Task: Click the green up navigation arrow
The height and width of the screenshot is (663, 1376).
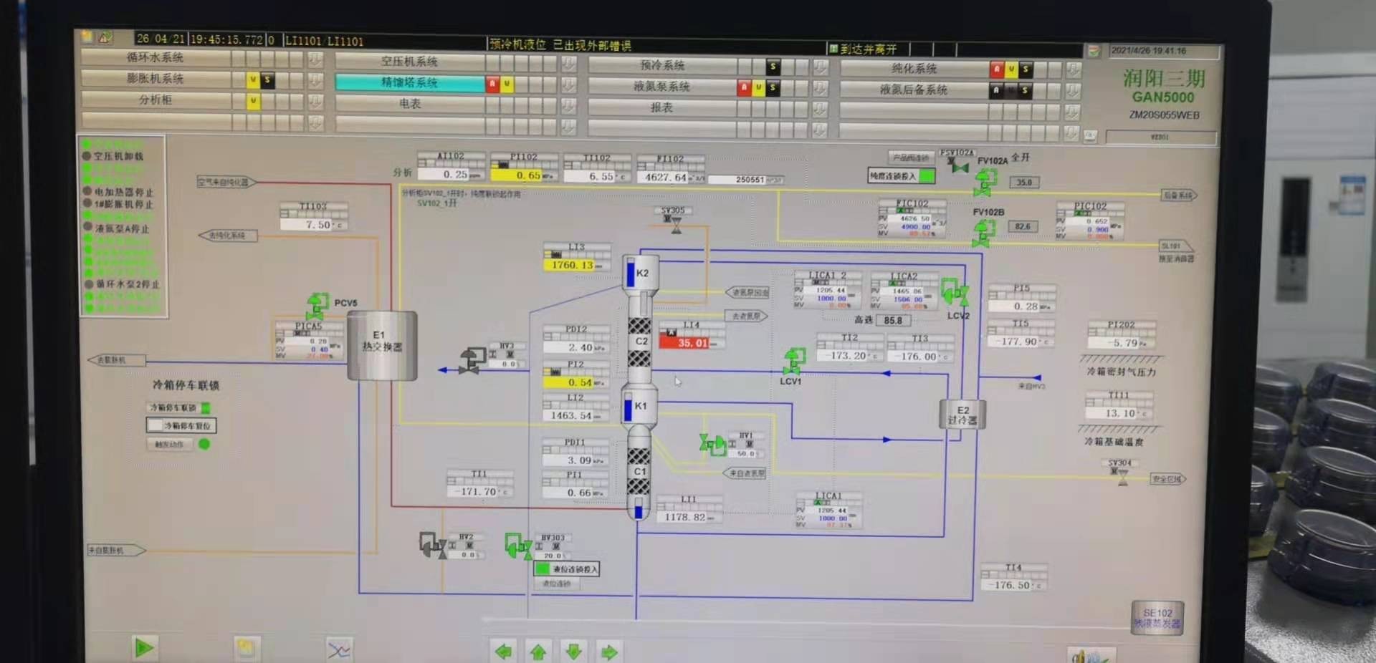Action: (538, 652)
